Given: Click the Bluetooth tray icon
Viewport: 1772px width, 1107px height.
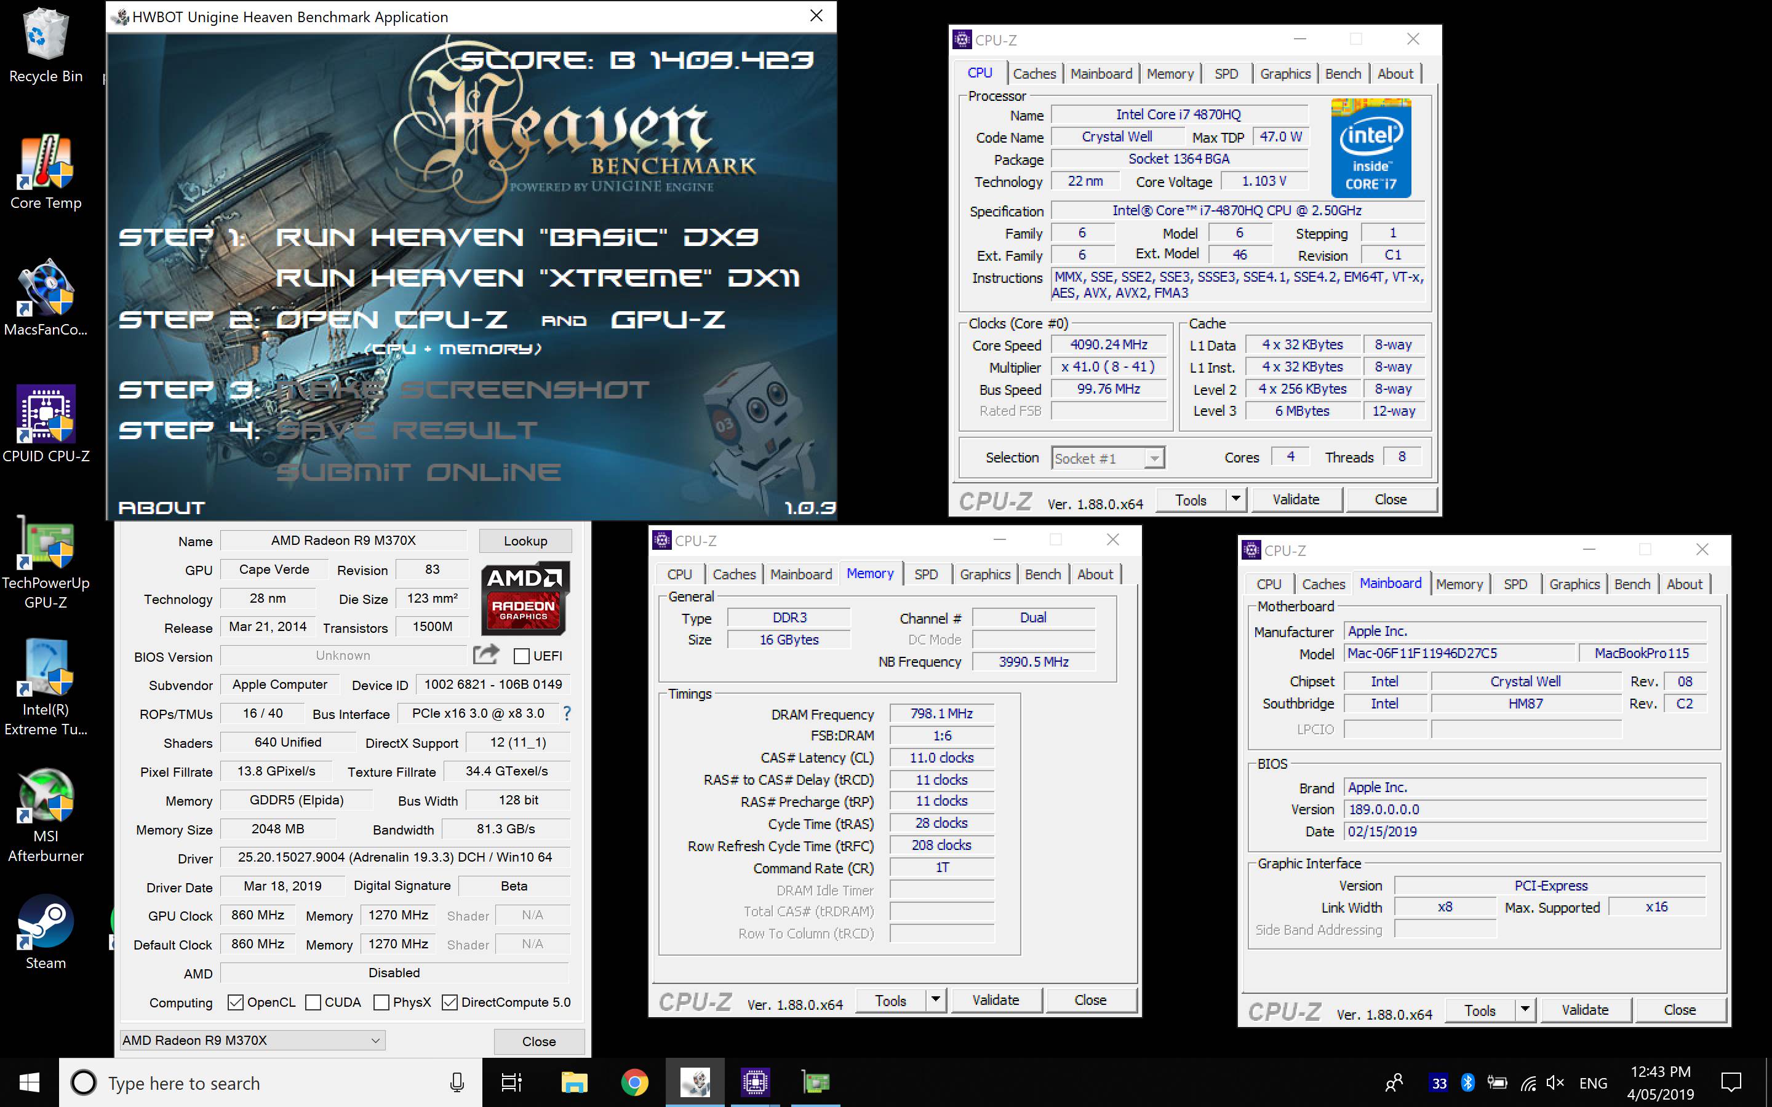Looking at the screenshot, I should click(x=1467, y=1082).
